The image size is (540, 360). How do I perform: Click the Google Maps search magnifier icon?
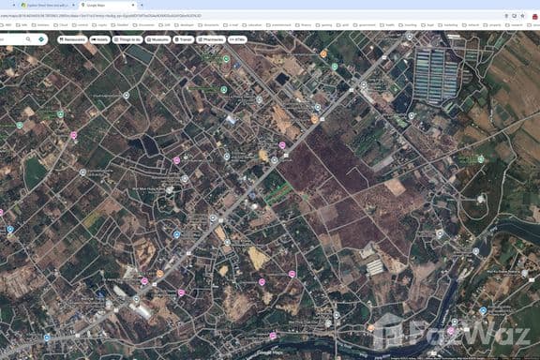click(28, 39)
